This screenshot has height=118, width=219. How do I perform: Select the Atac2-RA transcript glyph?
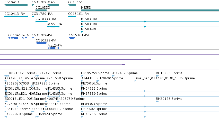53,27
